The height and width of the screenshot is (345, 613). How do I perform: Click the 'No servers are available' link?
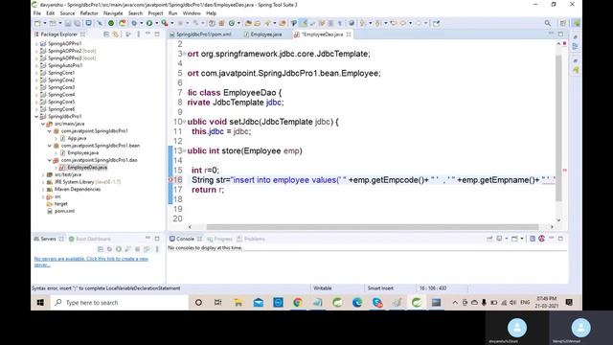click(x=91, y=262)
